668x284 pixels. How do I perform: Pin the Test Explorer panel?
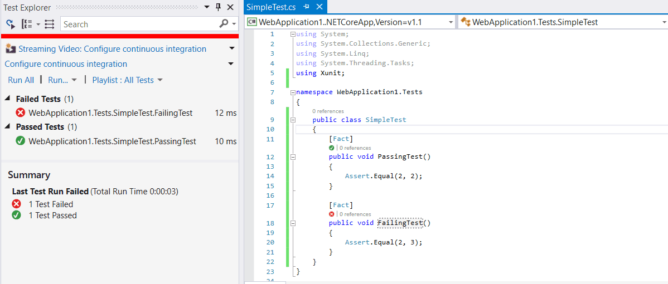[x=218, y=7]
